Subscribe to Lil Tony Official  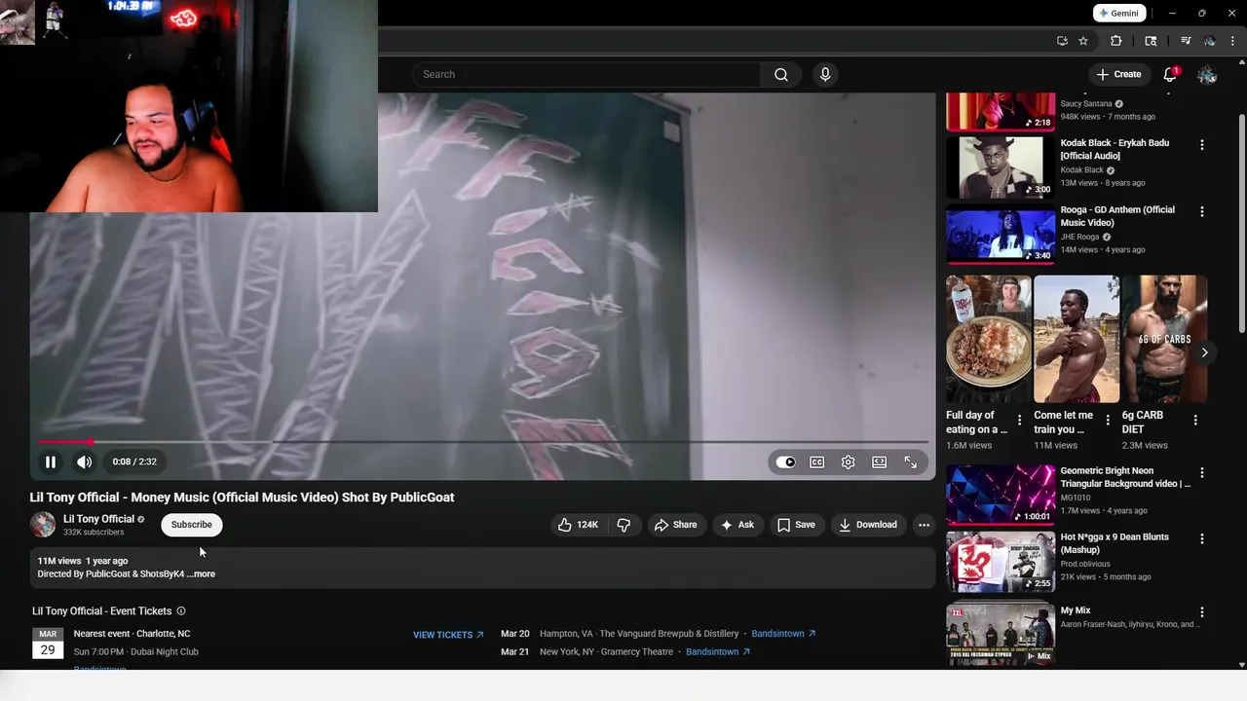point(192,525)
